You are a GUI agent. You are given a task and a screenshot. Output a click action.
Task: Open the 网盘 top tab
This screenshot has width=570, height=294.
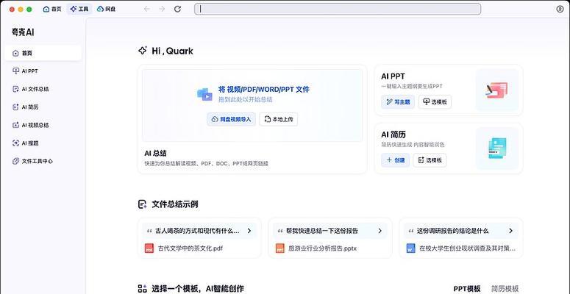[106, 9]
